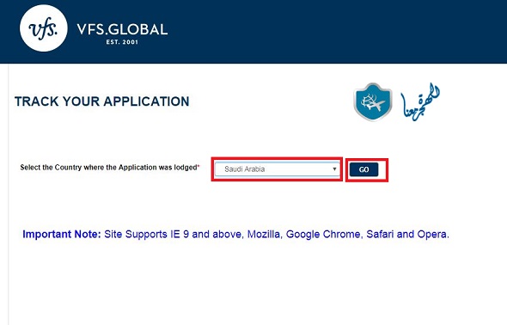507x325 pixels.
Task: Click the Track Your Application heading
Action: (x=102, y=101)
